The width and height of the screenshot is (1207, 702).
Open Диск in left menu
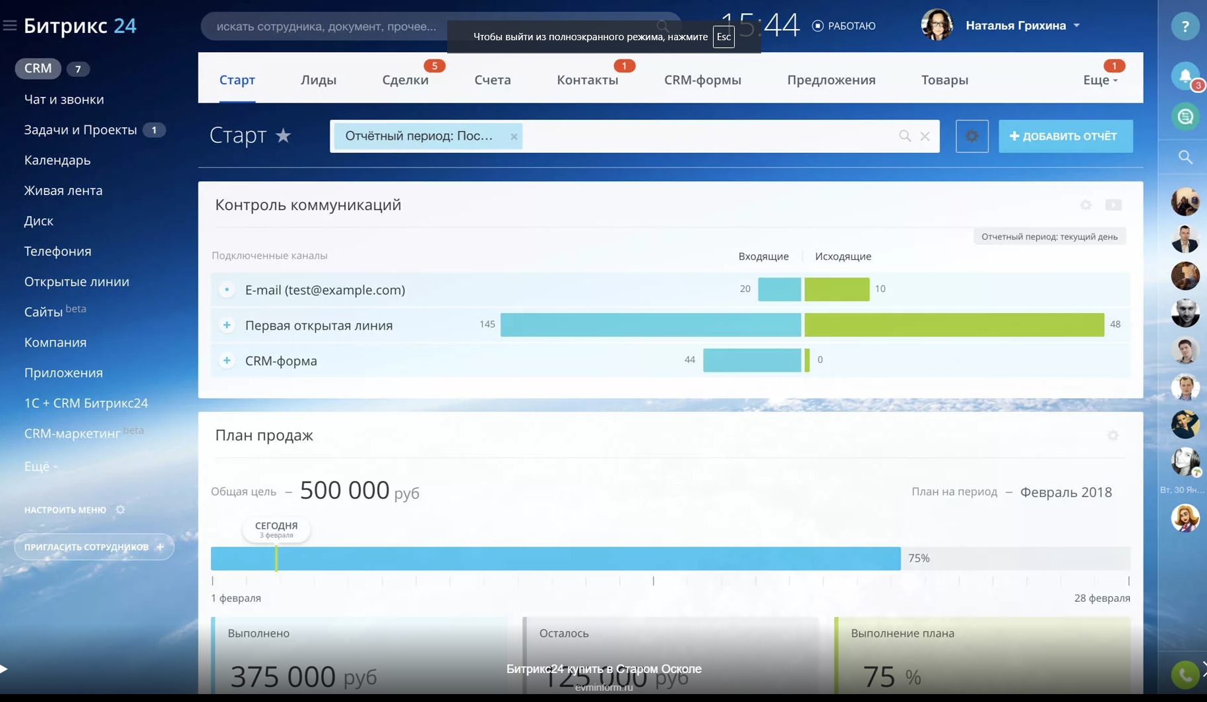[x=38, y=221]
